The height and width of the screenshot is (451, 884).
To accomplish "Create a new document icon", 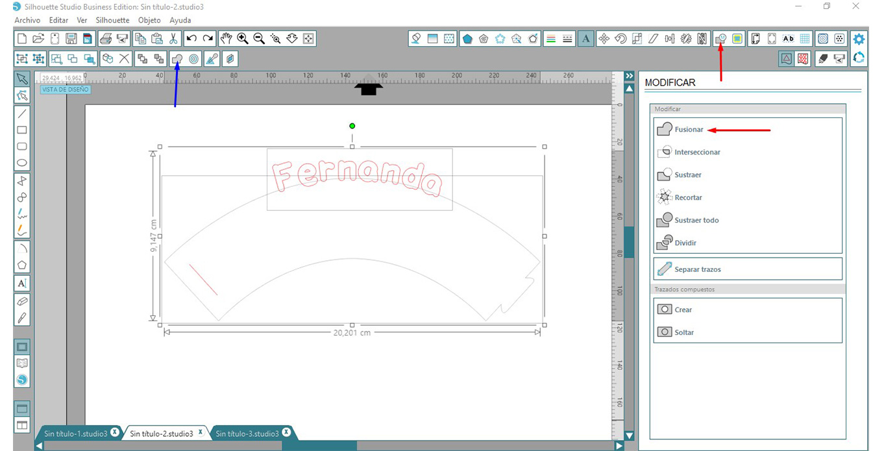I will tap(21, 38).
